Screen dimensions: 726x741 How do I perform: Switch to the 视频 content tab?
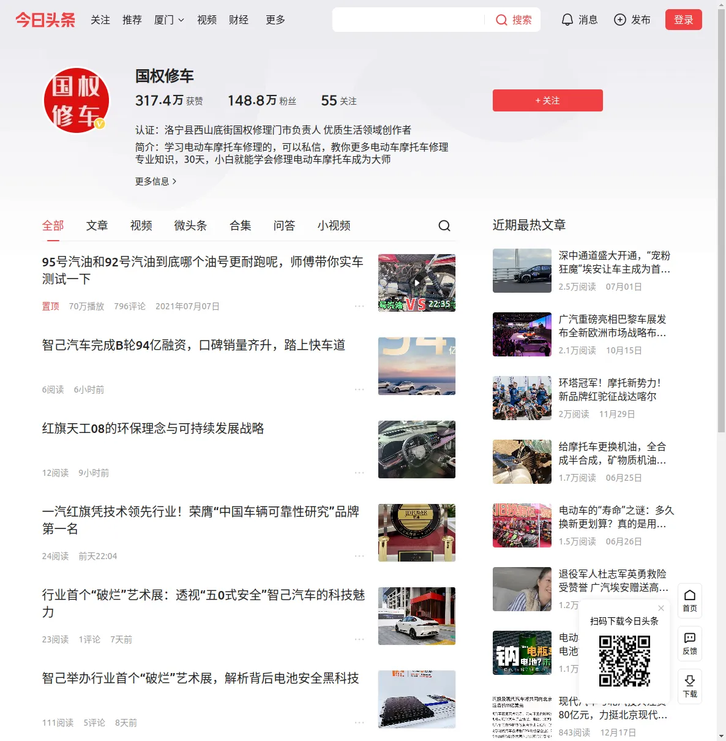[x=141, y=225]
